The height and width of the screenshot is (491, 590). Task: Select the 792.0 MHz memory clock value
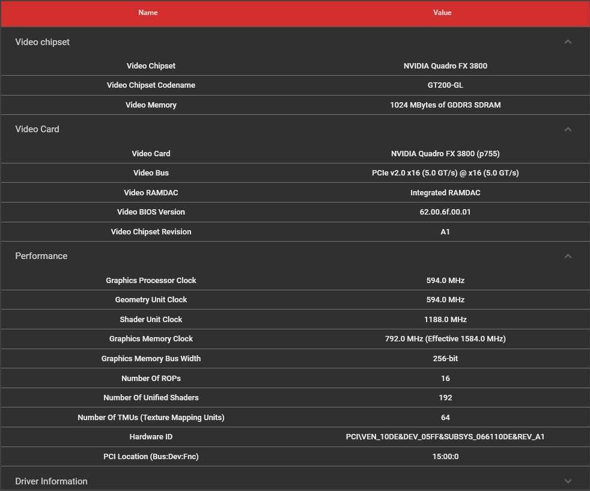point(445,338)
